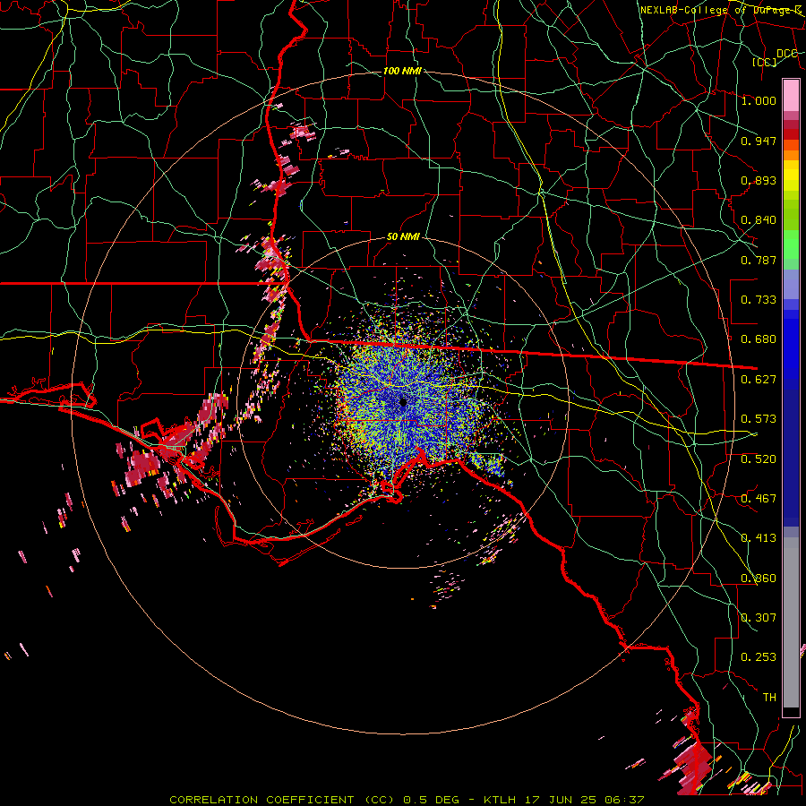Screen dimensions: 806x806
Task: Click the 0.840 colorbar value
Action: pos(759,220)
